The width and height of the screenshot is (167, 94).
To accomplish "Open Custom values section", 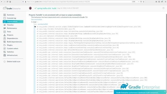I will coord(13,49).
